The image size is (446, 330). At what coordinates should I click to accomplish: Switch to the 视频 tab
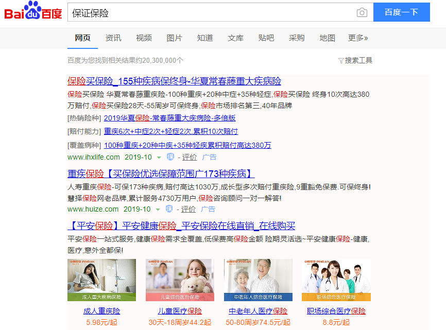click(x=144, y=38)
